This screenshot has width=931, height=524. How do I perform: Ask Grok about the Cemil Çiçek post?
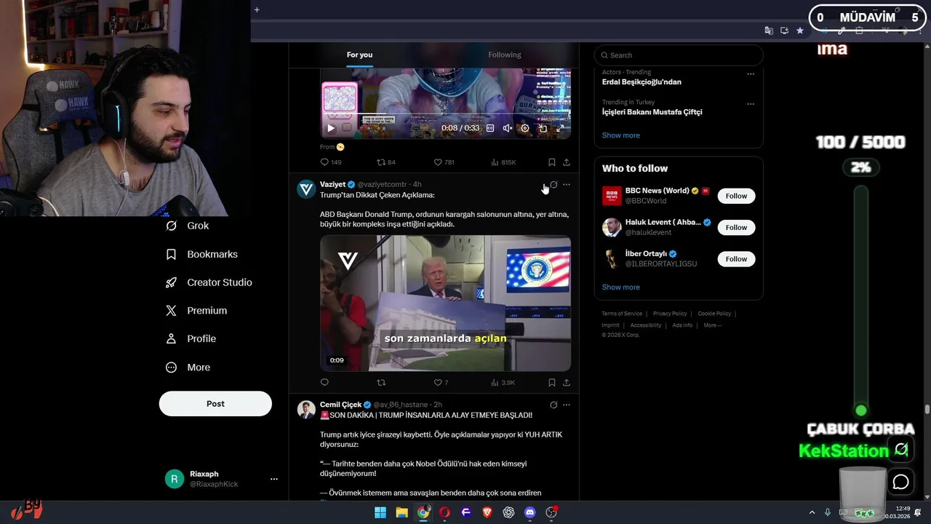point(554,405)
